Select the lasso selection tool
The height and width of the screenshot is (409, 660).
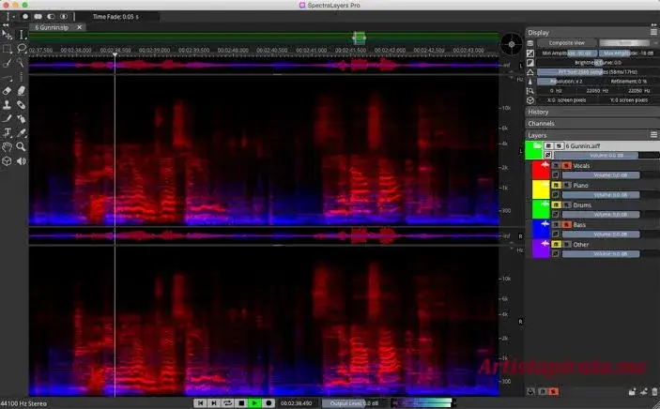[21, 49]
